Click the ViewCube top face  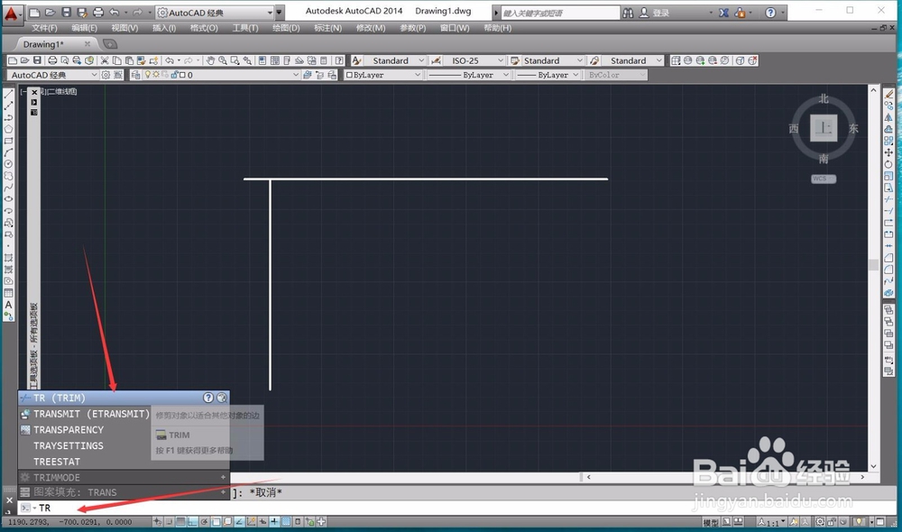coord(824,128)
